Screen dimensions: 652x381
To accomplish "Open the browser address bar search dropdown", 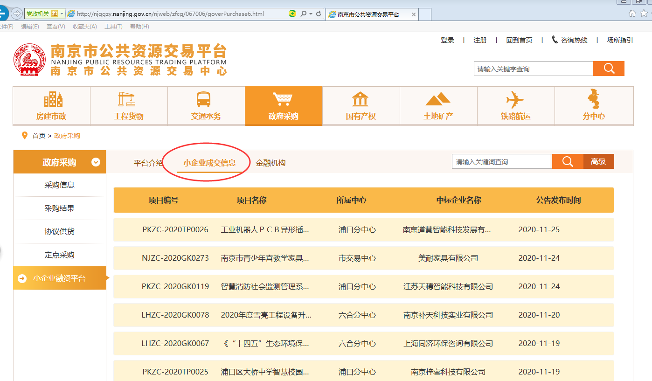I will point(310,14).
